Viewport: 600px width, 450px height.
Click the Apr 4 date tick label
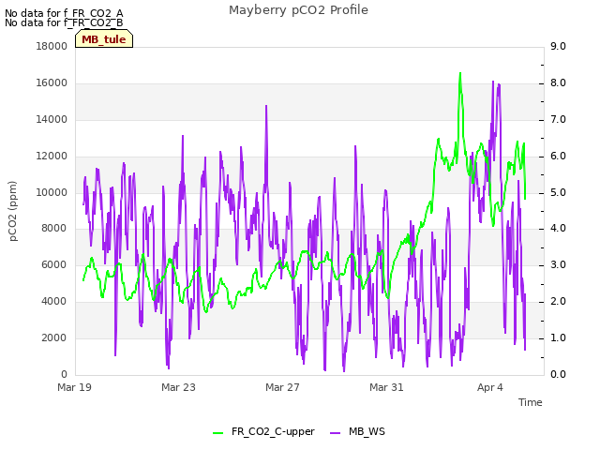(x=490, y=387)
